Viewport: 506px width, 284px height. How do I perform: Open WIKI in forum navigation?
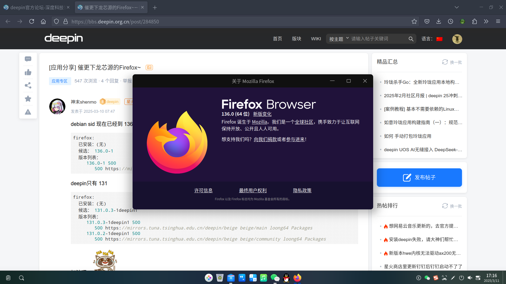coord(316,39)
